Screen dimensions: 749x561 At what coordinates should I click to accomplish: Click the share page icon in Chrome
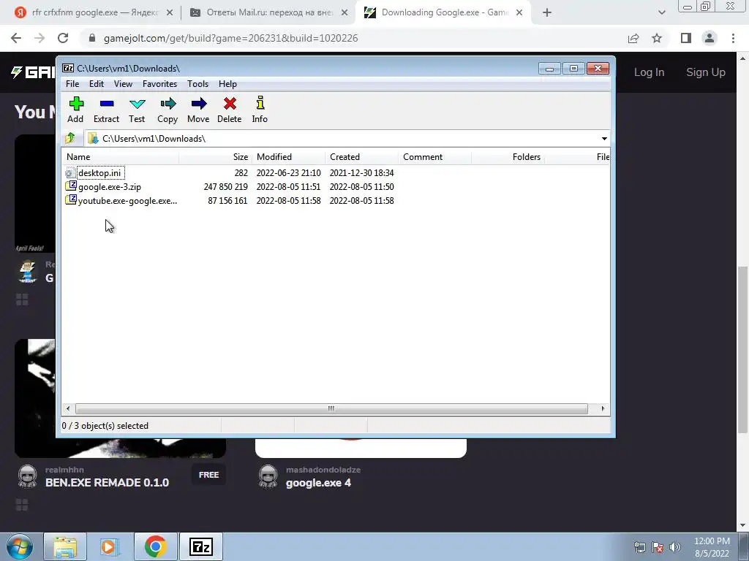point(633,38)
